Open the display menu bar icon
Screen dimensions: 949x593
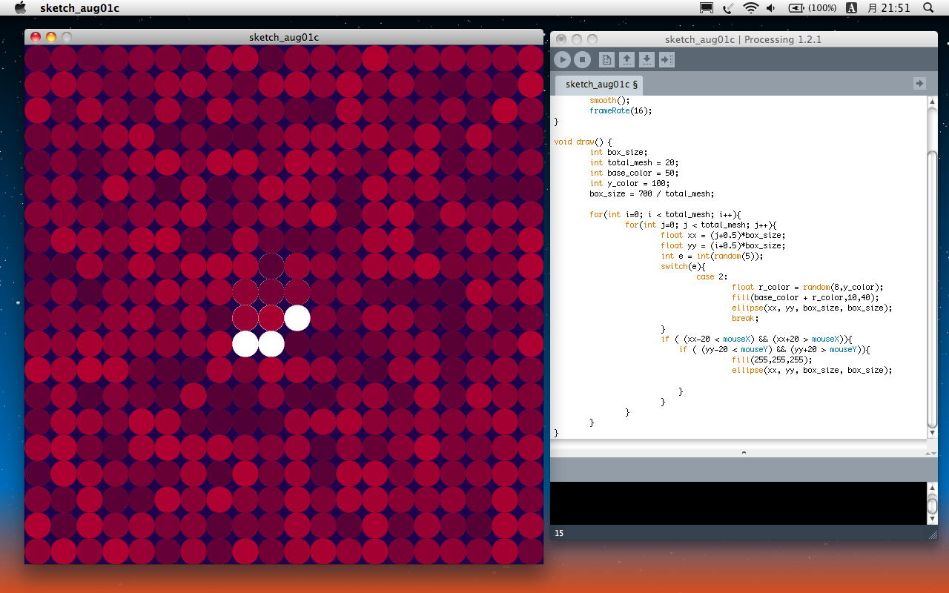click(x=707, y=7)
